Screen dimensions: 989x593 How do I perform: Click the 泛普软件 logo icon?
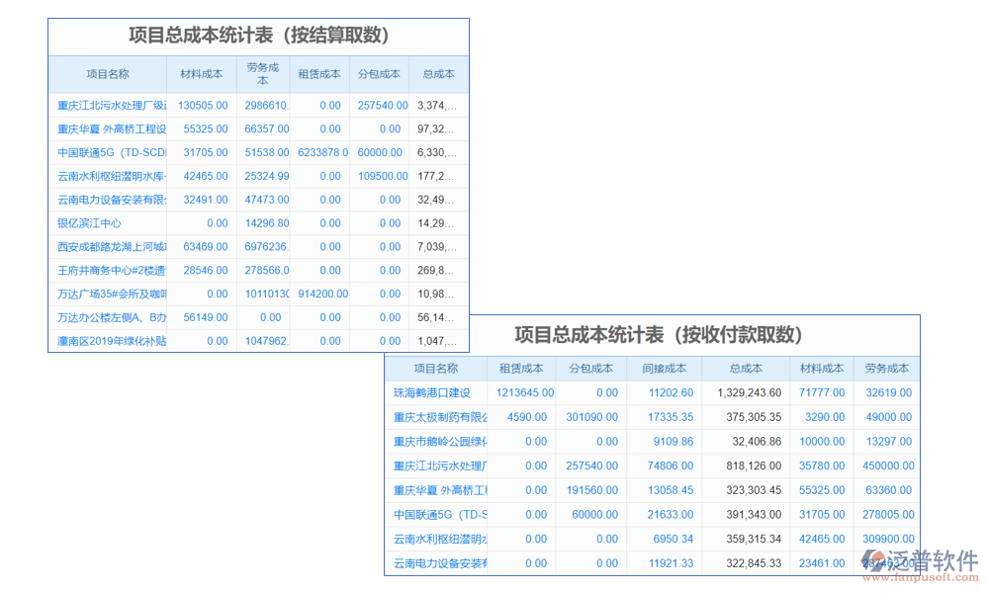click(874, 560)
